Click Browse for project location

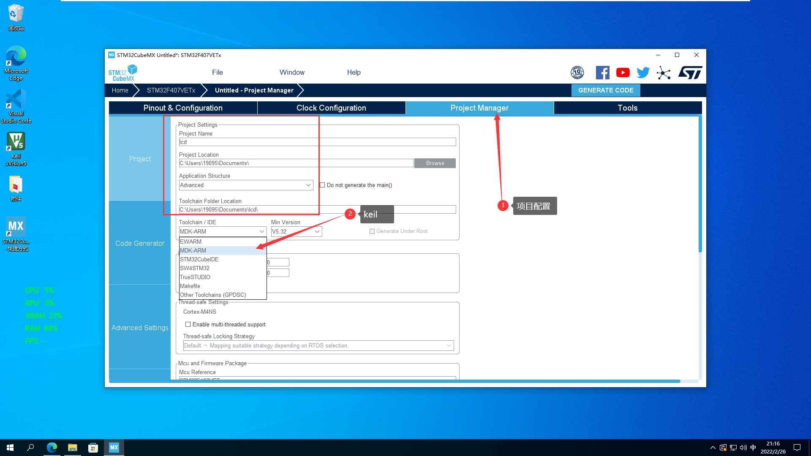click(x=435, y=163)
